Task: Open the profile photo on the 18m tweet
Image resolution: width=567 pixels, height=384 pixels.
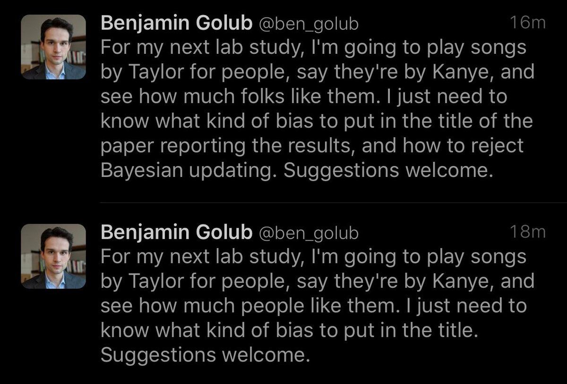Action: coord(53,256)
